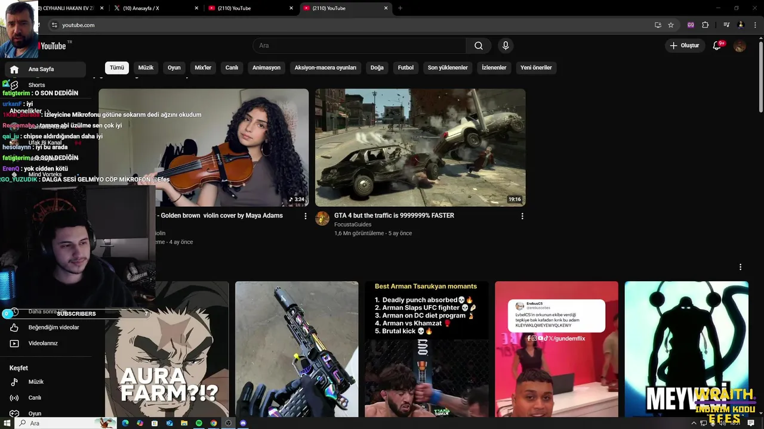The height and width of the screenshot is (429, 764).
Task: Click the youtube.com address bar
Action: point(352,25)
